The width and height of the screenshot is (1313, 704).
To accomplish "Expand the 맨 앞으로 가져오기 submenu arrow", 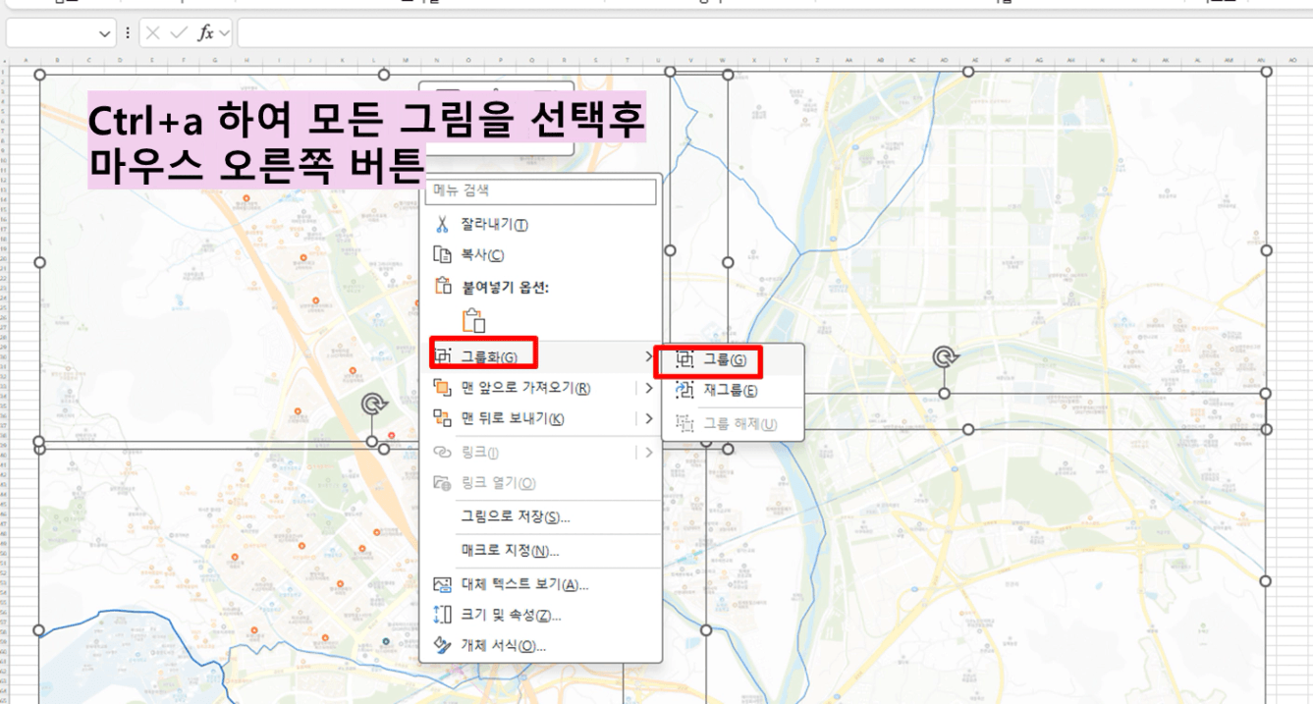I will (648, 388).
